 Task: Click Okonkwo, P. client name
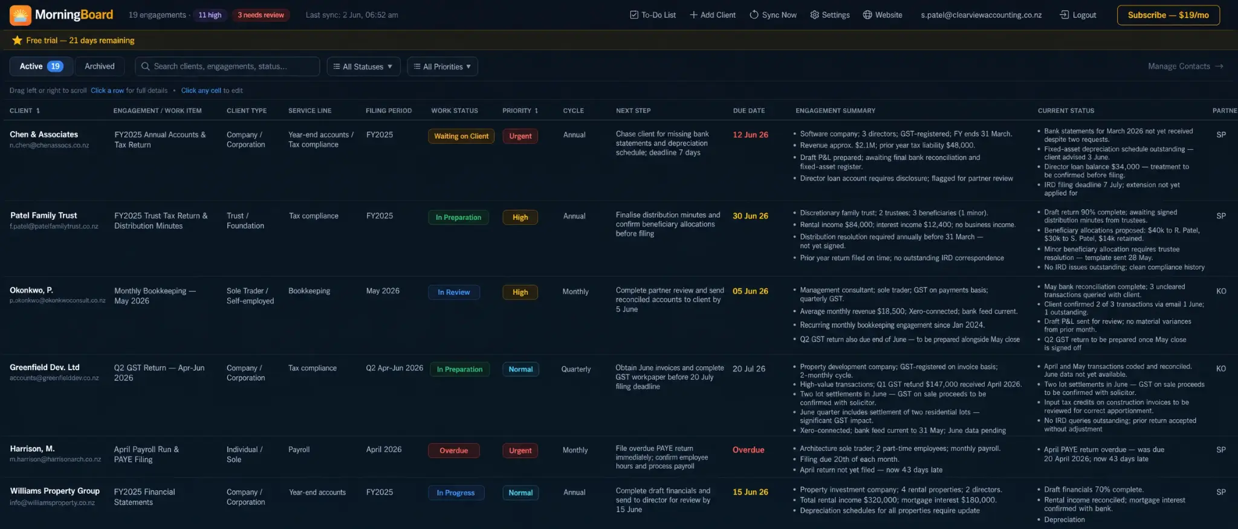[31, 290]
